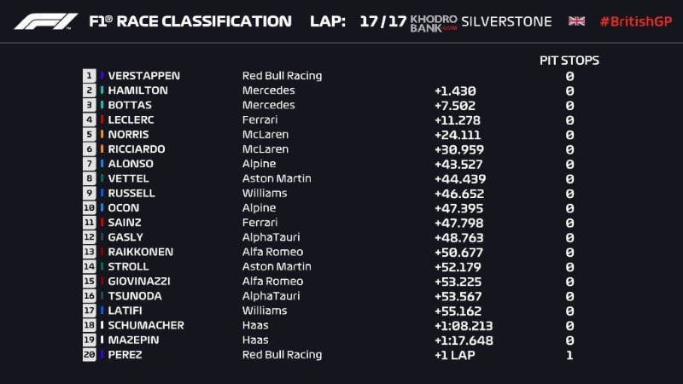Select driver name NORRIS

[x=128, y=135]
